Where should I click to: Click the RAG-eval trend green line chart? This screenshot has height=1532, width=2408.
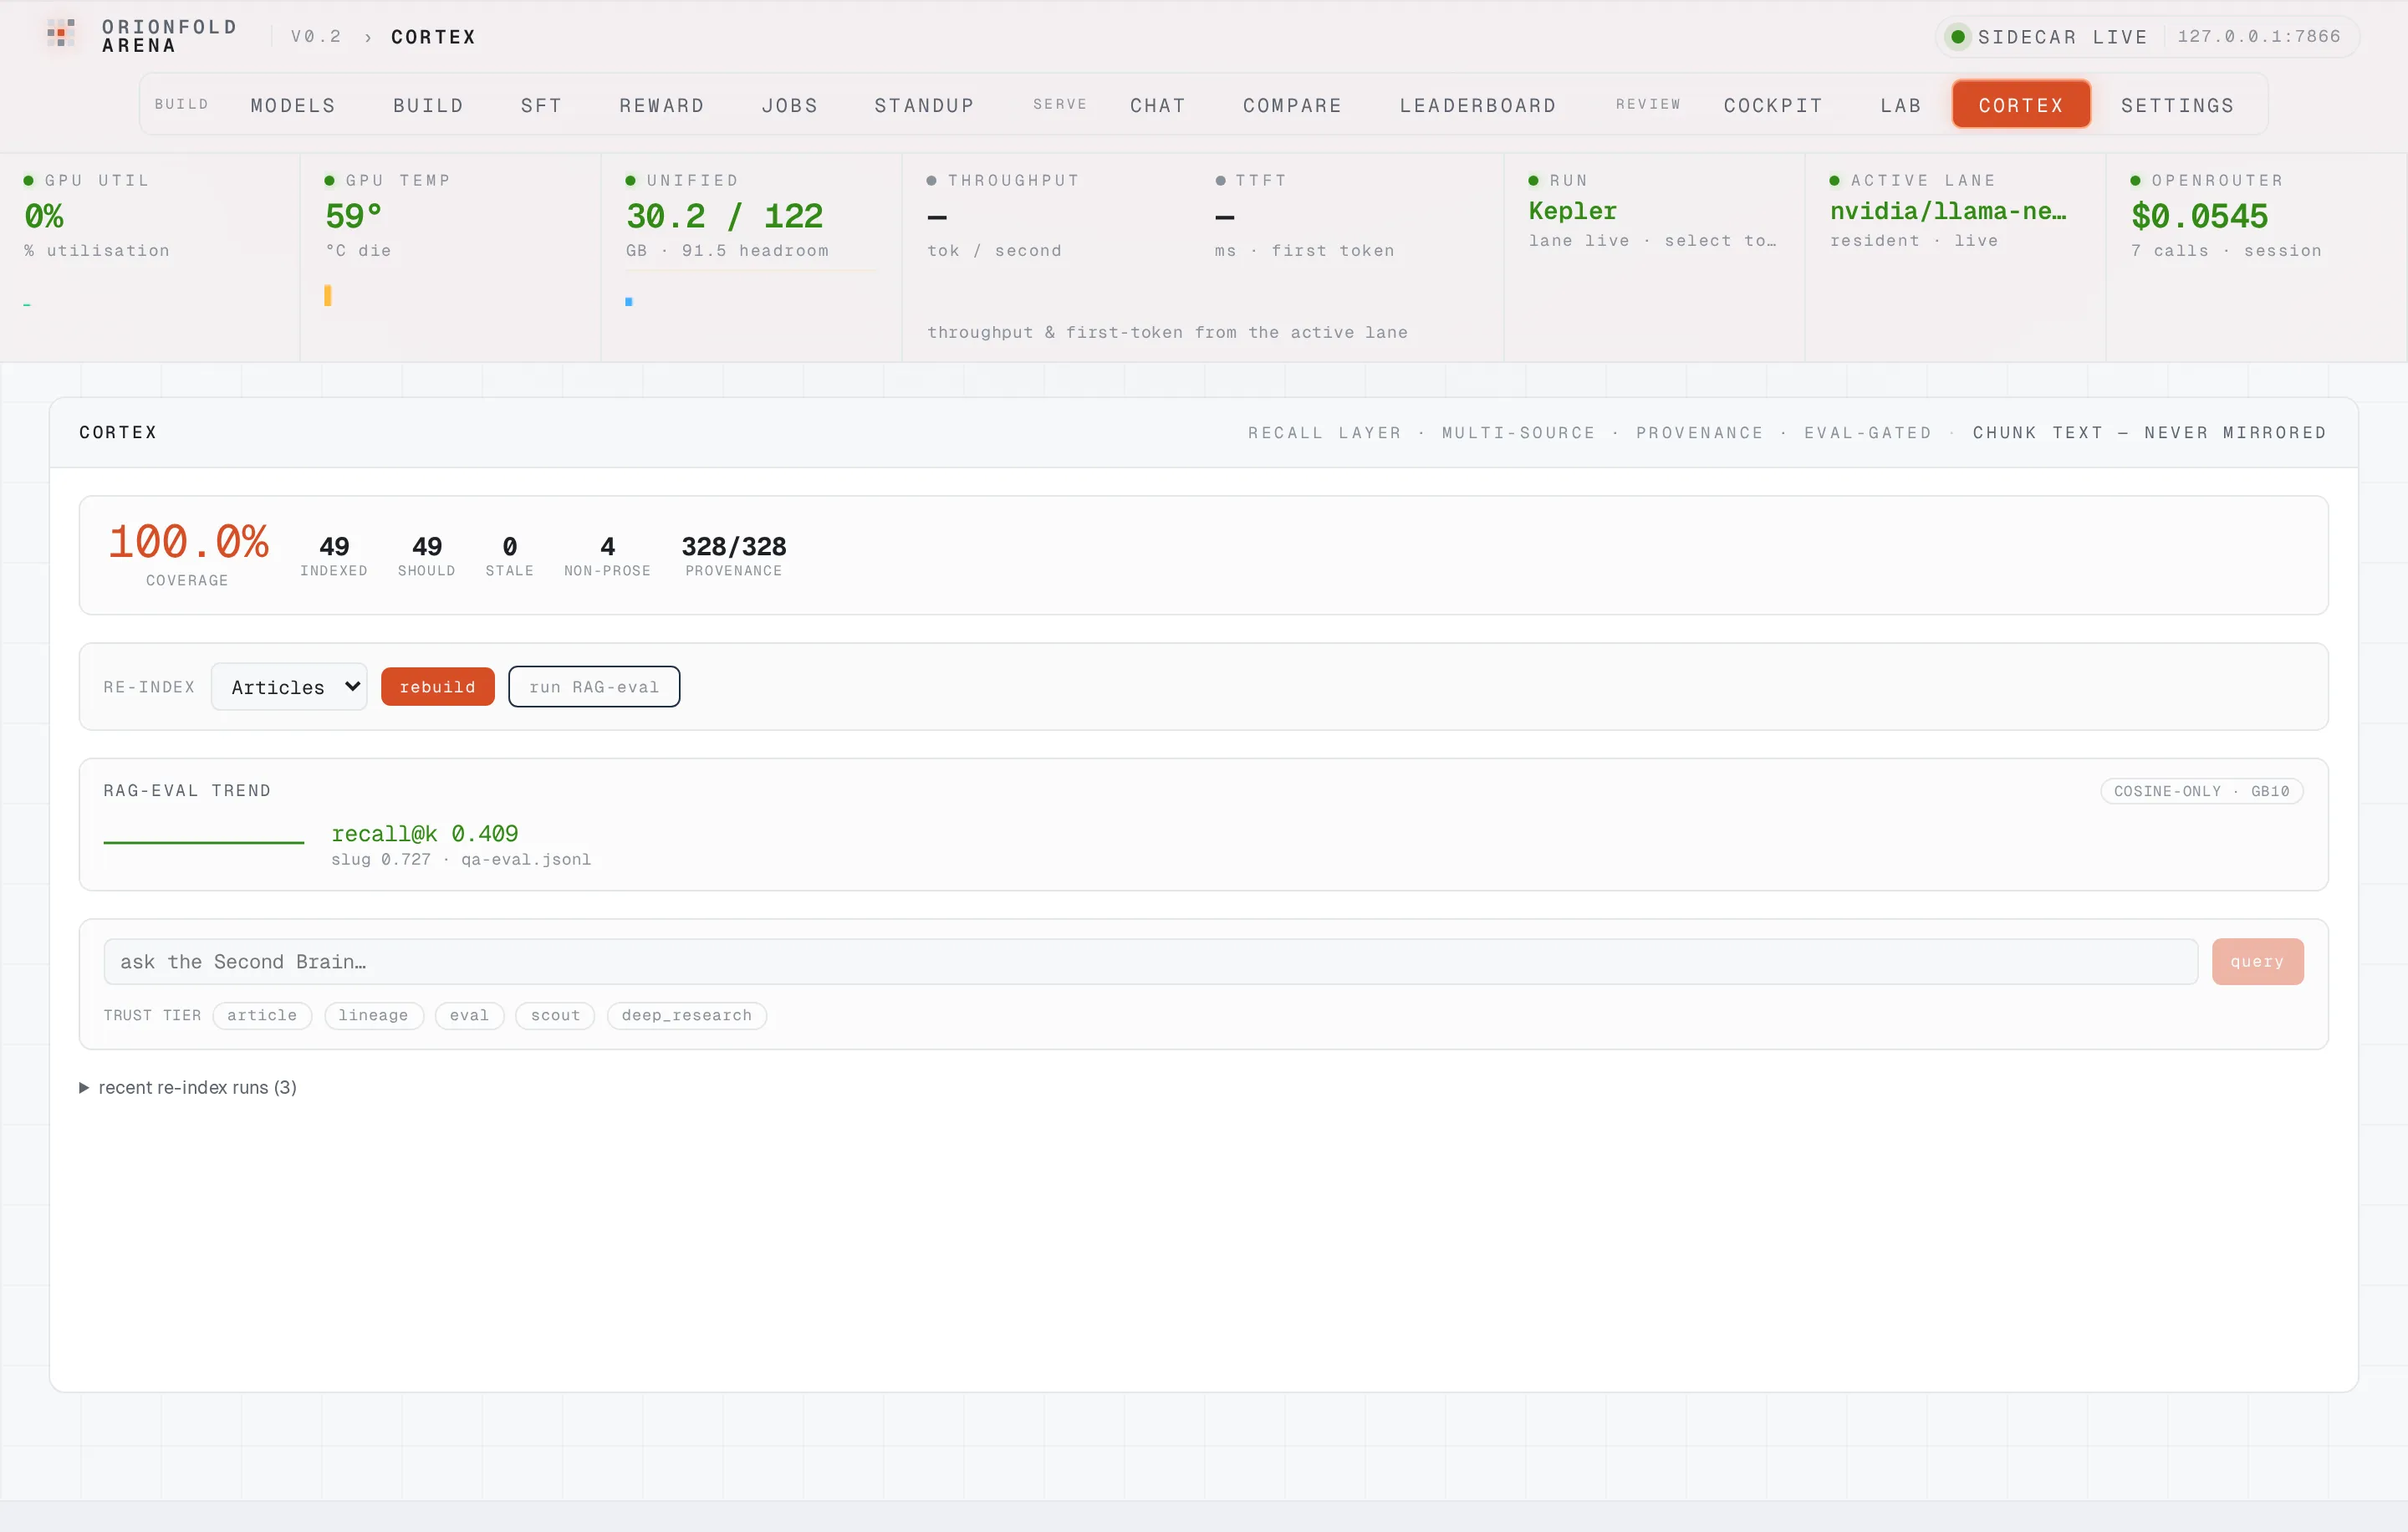[x=204, y=842]
